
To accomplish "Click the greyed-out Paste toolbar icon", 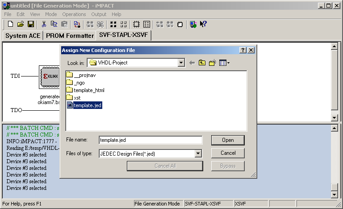I will click(x=64, y=24).
